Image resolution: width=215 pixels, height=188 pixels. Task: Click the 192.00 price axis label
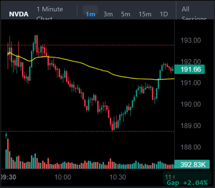190,62
